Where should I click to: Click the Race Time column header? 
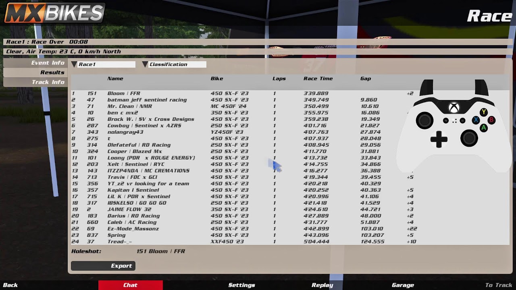tap(318, 79)
